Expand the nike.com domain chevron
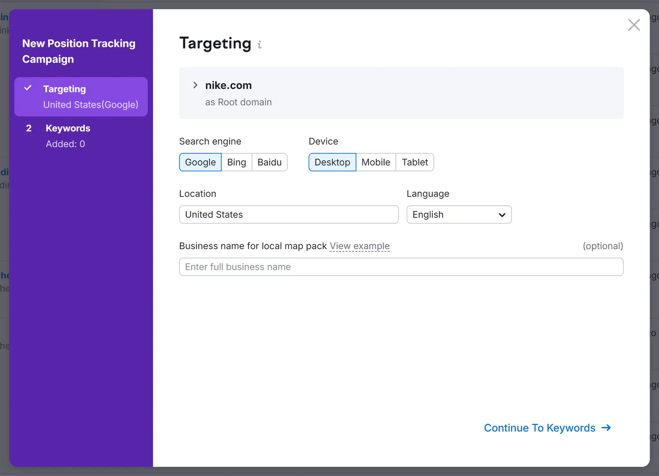 [195, 85]
